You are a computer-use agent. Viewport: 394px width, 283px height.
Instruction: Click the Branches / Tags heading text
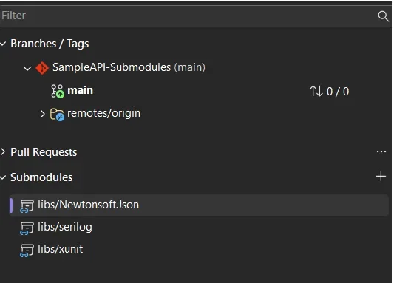coord(50,44)
